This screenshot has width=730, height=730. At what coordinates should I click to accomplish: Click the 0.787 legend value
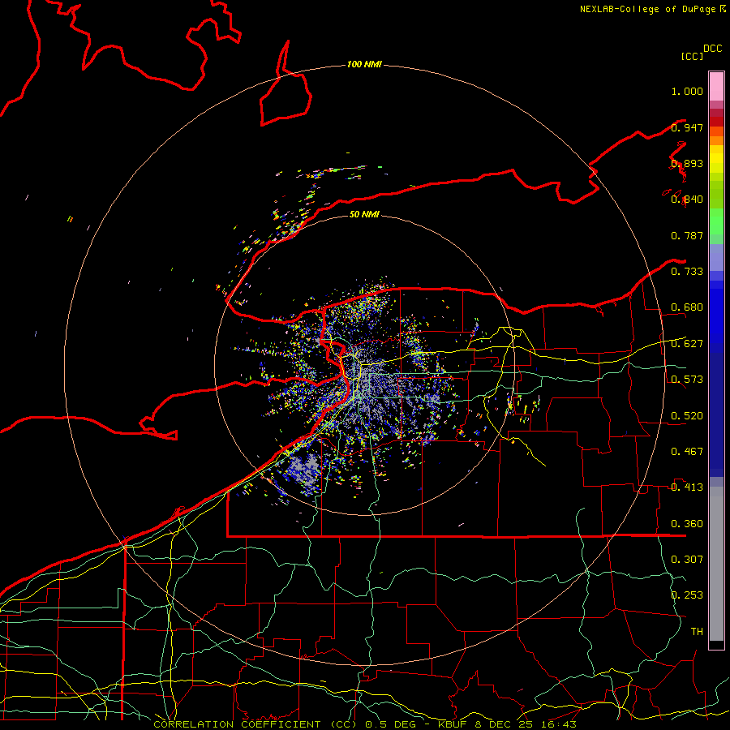(x=687, y=235)
